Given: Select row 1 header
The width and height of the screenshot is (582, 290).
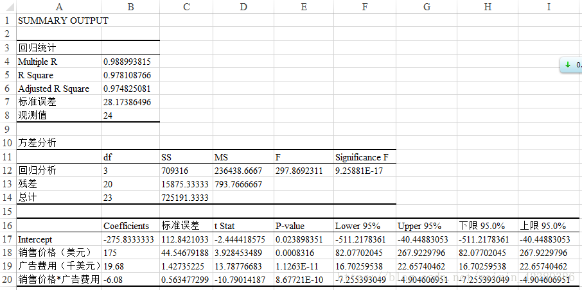Looking at the screenshot, I should pos(8,21).
